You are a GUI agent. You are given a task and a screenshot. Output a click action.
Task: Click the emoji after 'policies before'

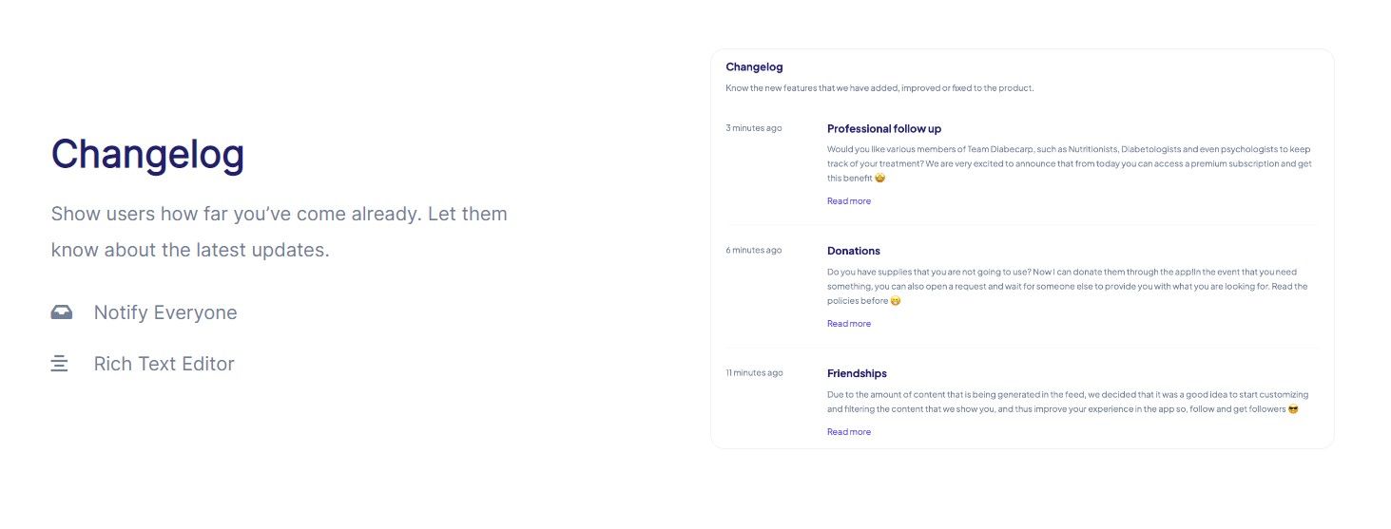(x=895, y=301)
